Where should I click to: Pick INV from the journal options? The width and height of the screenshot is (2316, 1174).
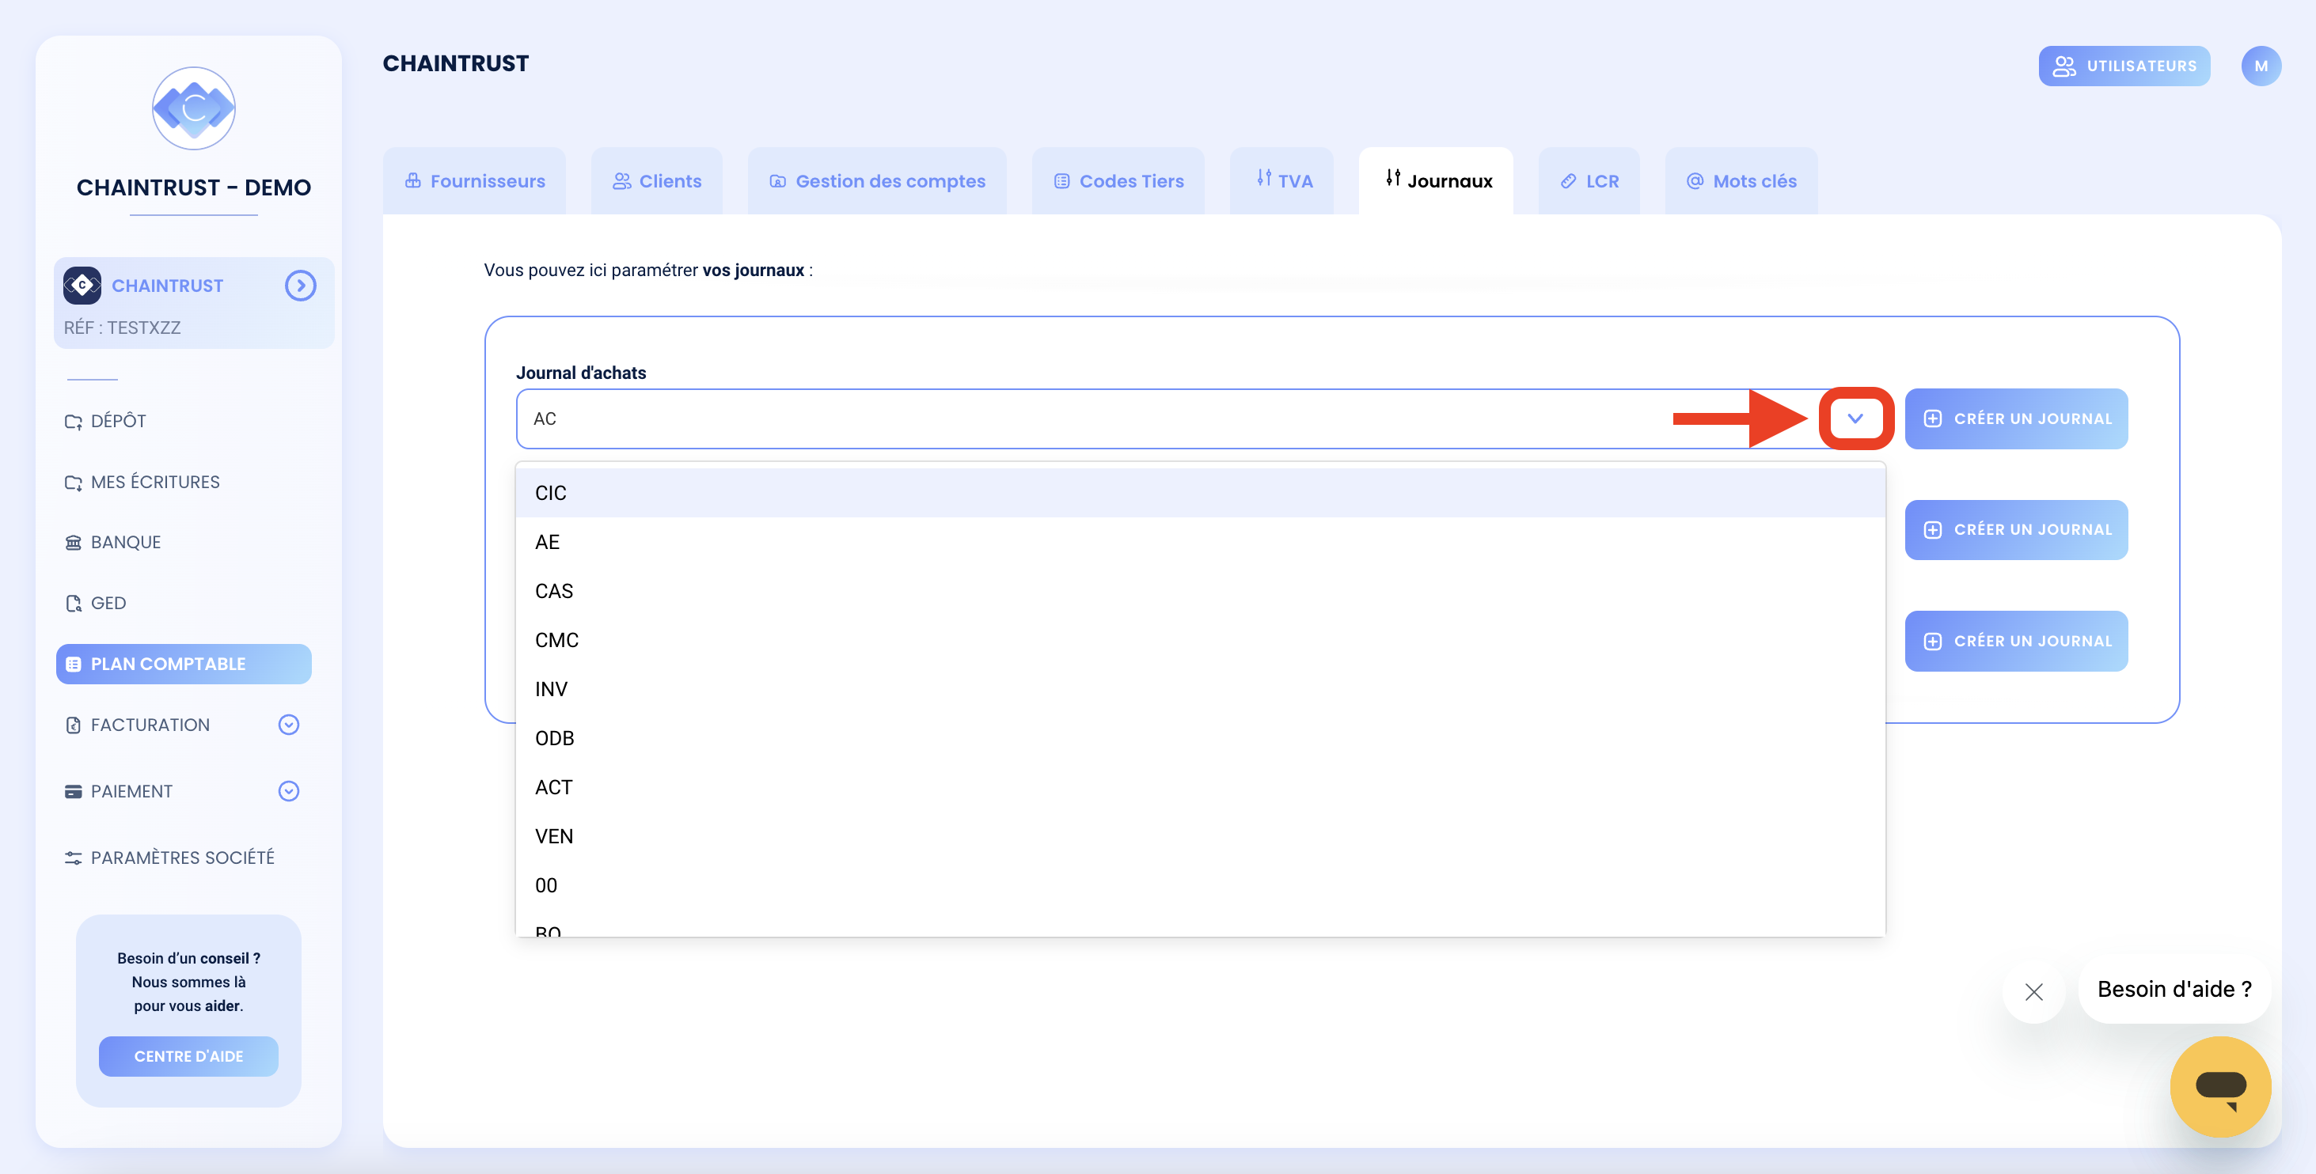(1200, 688)
